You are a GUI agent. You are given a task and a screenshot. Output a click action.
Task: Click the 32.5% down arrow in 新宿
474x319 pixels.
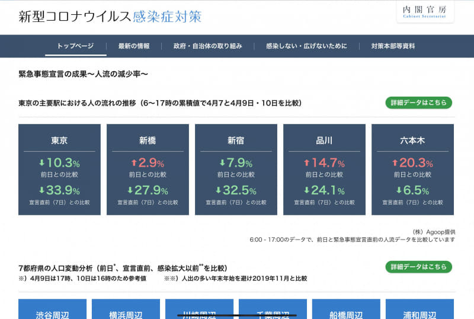point(218,190)
